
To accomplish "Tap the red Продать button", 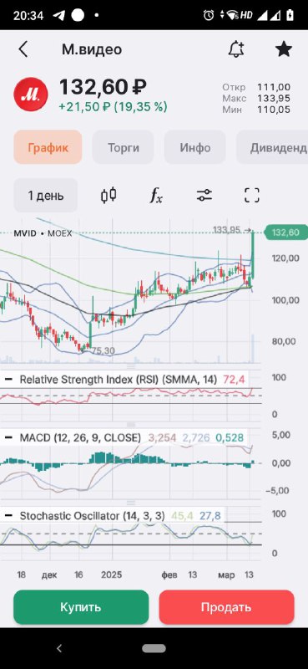I will coord(227,607).
